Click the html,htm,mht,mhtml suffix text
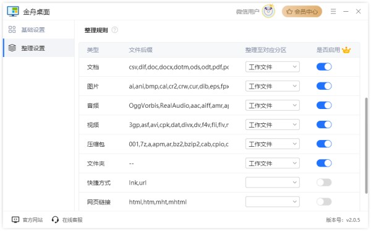371x231 pixels. coord(158,202)
